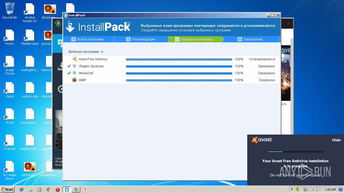Click grid tiles icon in MediaGet sidebar
Screen dimensions: 344x193
coord(60,43)
